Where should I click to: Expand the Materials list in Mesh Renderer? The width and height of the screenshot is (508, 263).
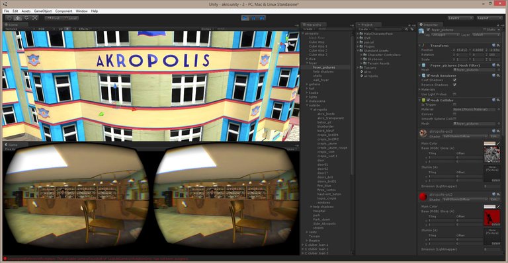click(419, 90)
